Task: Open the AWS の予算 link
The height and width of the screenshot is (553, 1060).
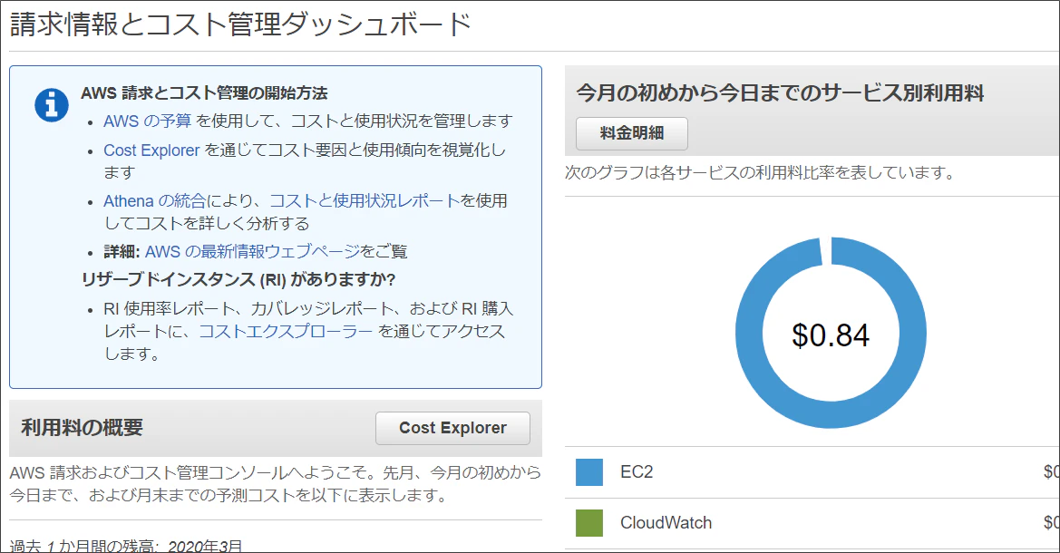Action: (148, 121)
